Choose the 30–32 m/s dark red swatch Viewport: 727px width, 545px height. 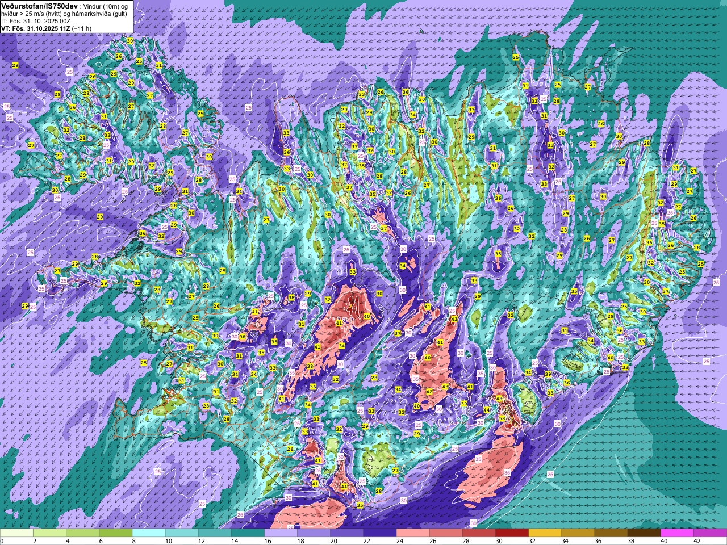pos(512,533)
